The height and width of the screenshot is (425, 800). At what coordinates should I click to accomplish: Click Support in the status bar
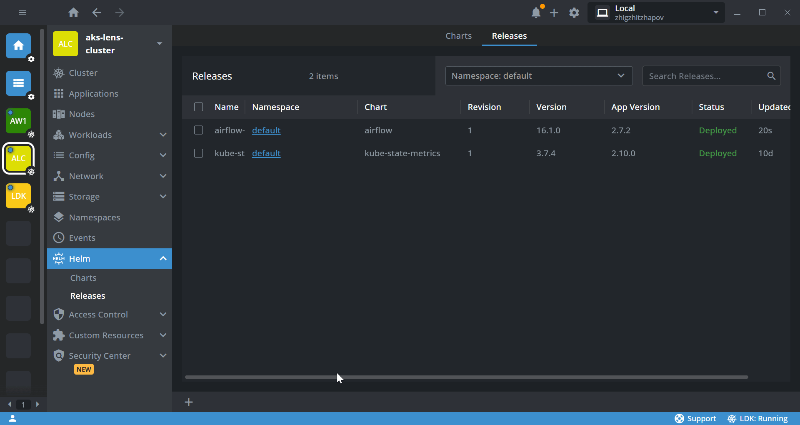pos(695,419)
